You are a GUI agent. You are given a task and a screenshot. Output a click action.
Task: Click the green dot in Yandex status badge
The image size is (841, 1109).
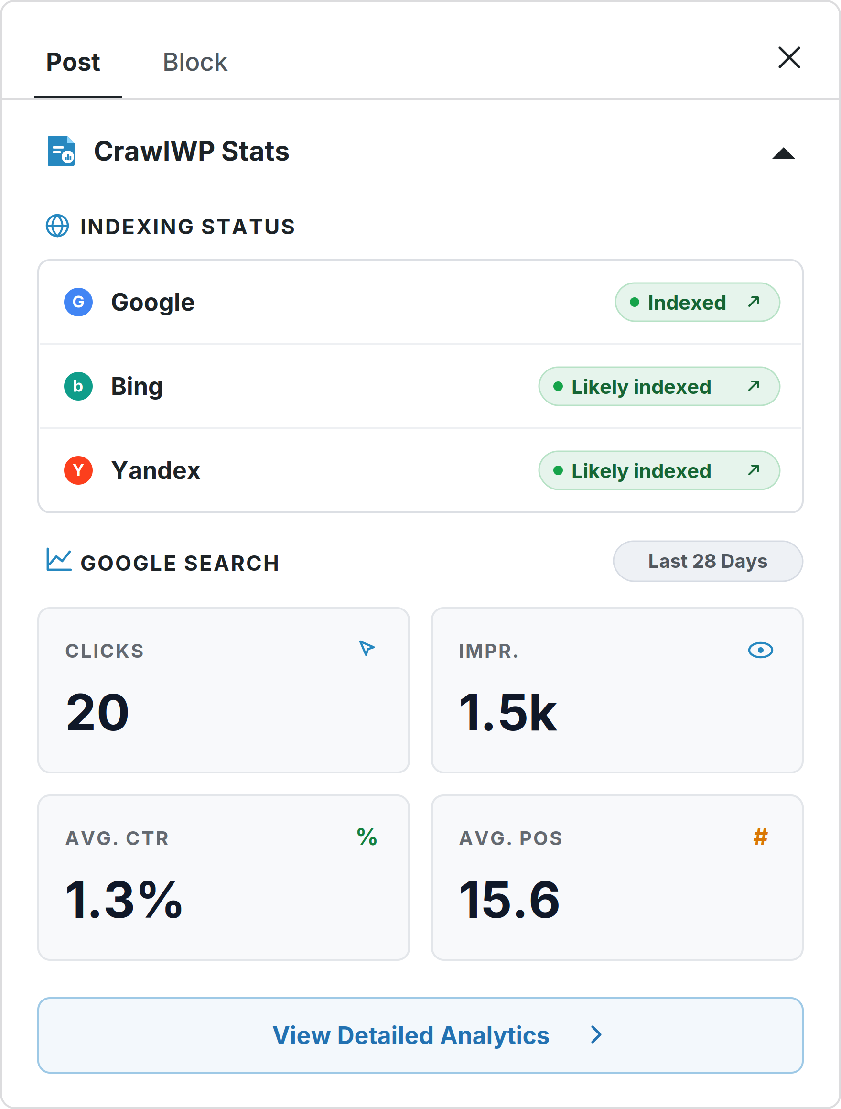pos(558,470)
